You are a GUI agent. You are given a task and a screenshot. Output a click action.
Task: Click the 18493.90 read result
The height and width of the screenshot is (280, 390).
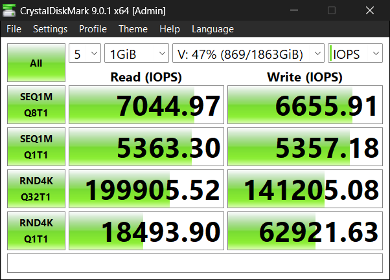[x=146, y=231]
